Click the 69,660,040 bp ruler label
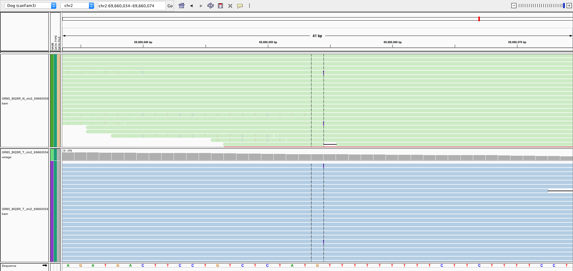Viewport: 573px width, 271px height. click(143, 42)
